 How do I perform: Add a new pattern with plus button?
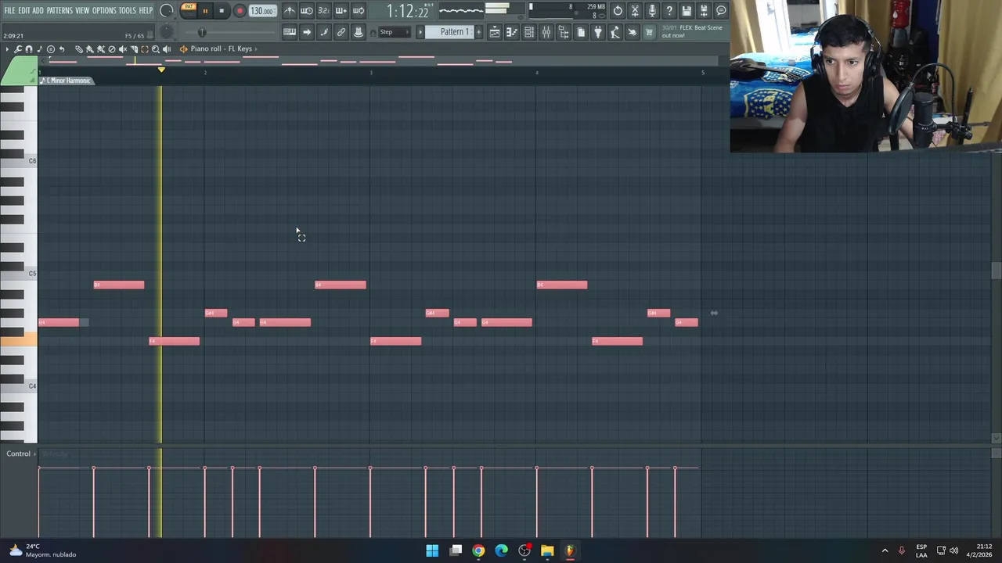(479, 32)
